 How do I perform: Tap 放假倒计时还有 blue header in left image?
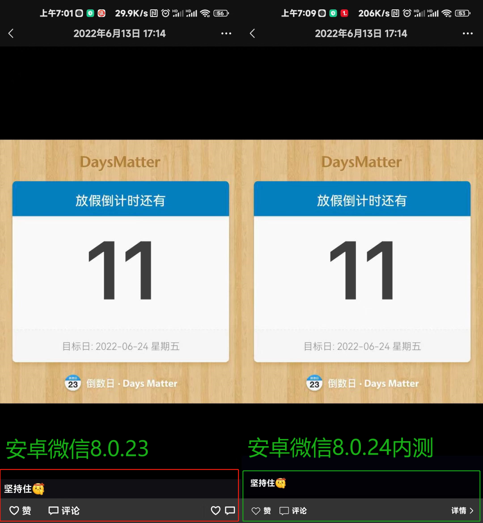click(x=120, y=199)
